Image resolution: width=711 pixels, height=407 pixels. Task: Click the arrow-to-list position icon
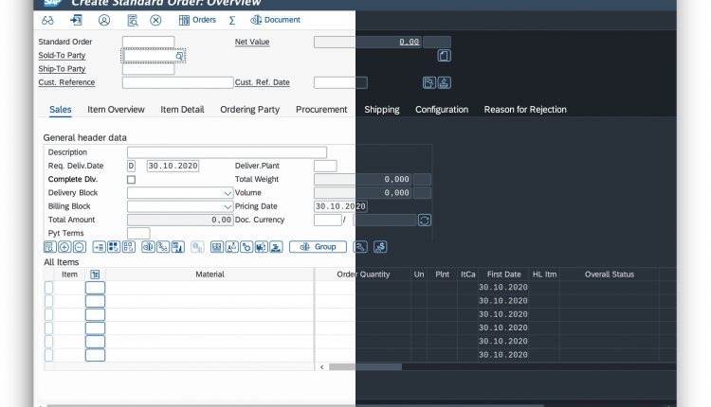99,247
